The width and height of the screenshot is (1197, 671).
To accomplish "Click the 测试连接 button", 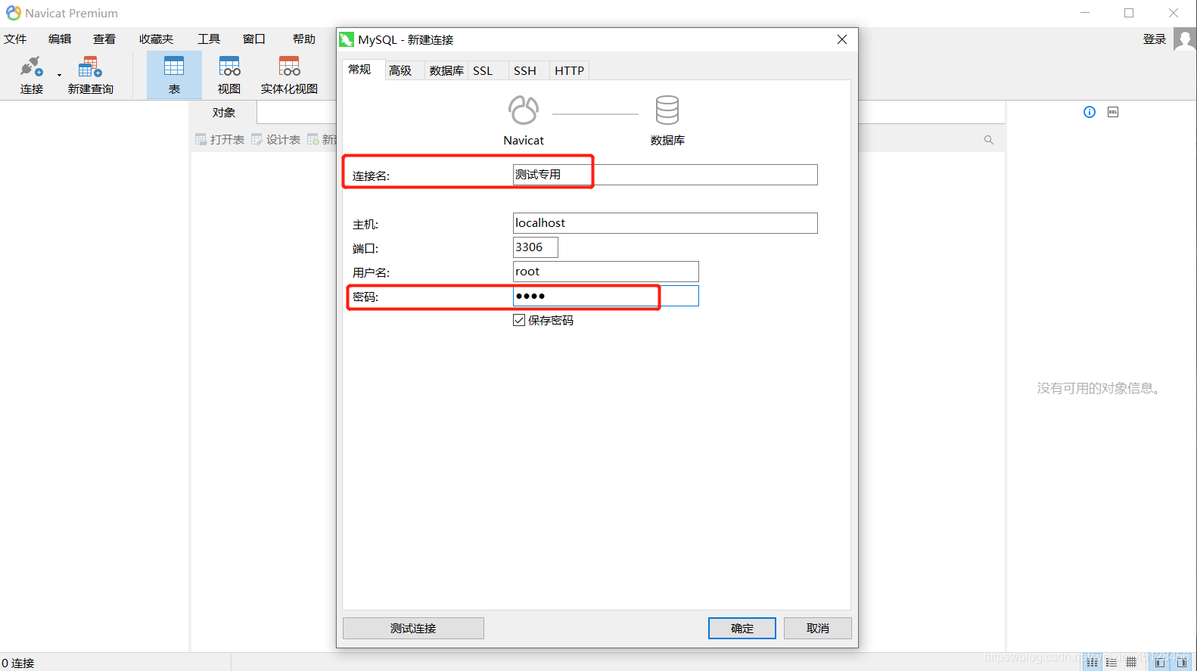I will (x=413, y=629).
